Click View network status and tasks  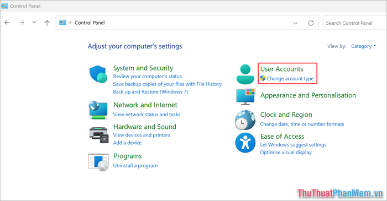pyautogui.click(x=147, y=115)
